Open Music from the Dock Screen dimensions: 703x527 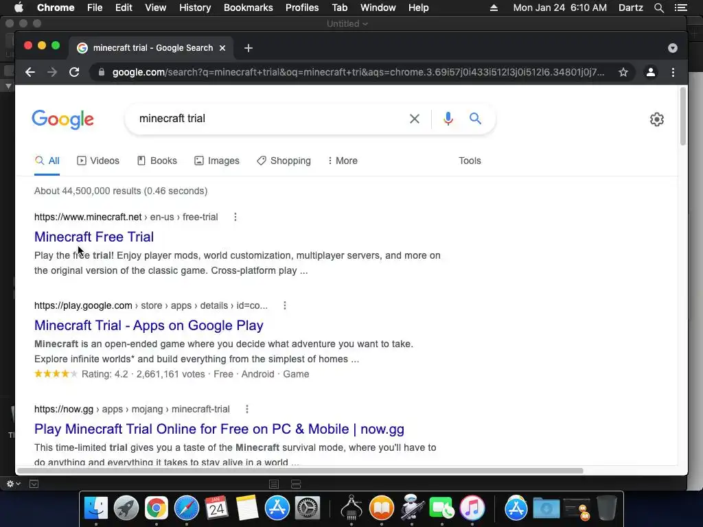472,508
